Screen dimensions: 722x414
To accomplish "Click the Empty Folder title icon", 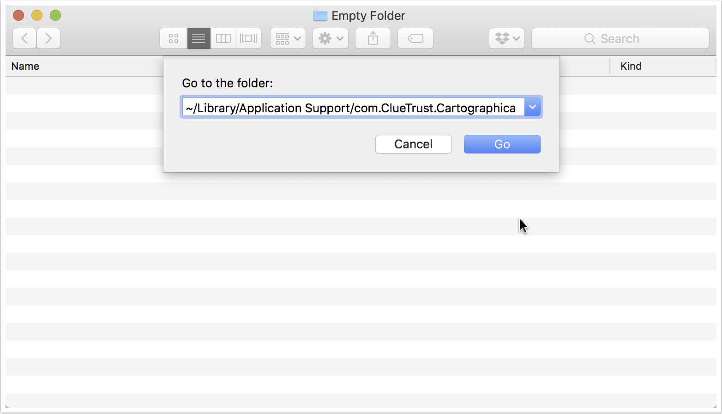I will [320, 16].
